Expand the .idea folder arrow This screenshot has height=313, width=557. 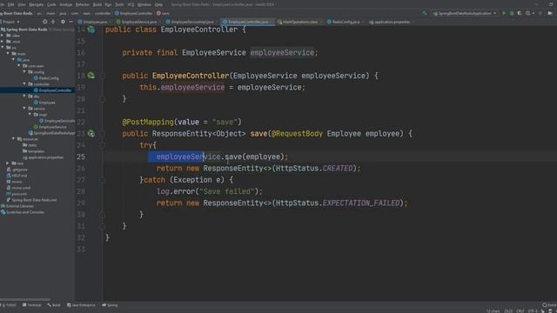point(3,36)
